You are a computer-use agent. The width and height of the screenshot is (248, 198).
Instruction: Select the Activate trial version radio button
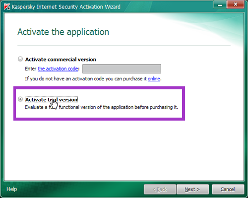20,99
